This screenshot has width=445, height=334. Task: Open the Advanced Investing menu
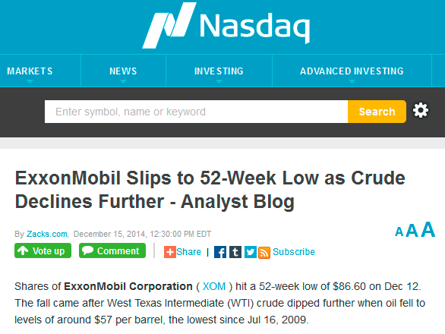352,71
